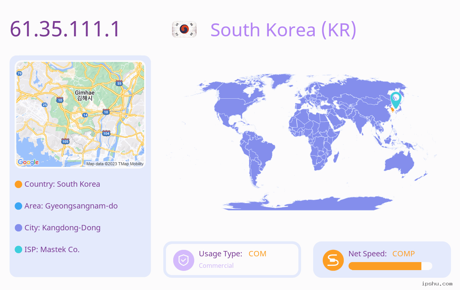Click the Net Speed label
Screen dimensions: 460x290
[367, 254]
